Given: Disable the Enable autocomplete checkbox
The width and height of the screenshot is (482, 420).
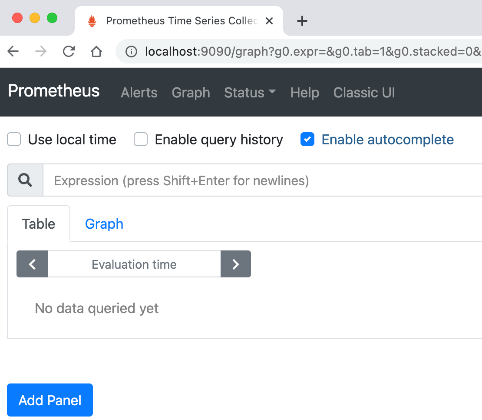Looking at the screenshot, I should tap(307, 139).
